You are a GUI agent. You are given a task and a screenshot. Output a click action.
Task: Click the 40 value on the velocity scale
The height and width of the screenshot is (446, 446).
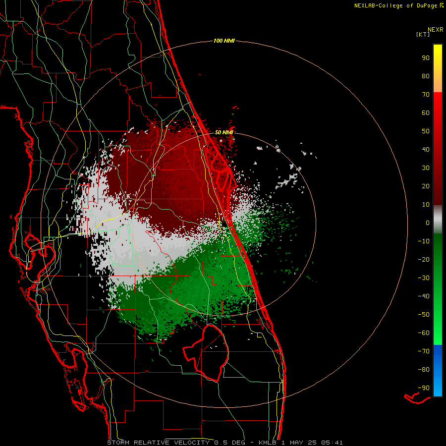(426, 149)
